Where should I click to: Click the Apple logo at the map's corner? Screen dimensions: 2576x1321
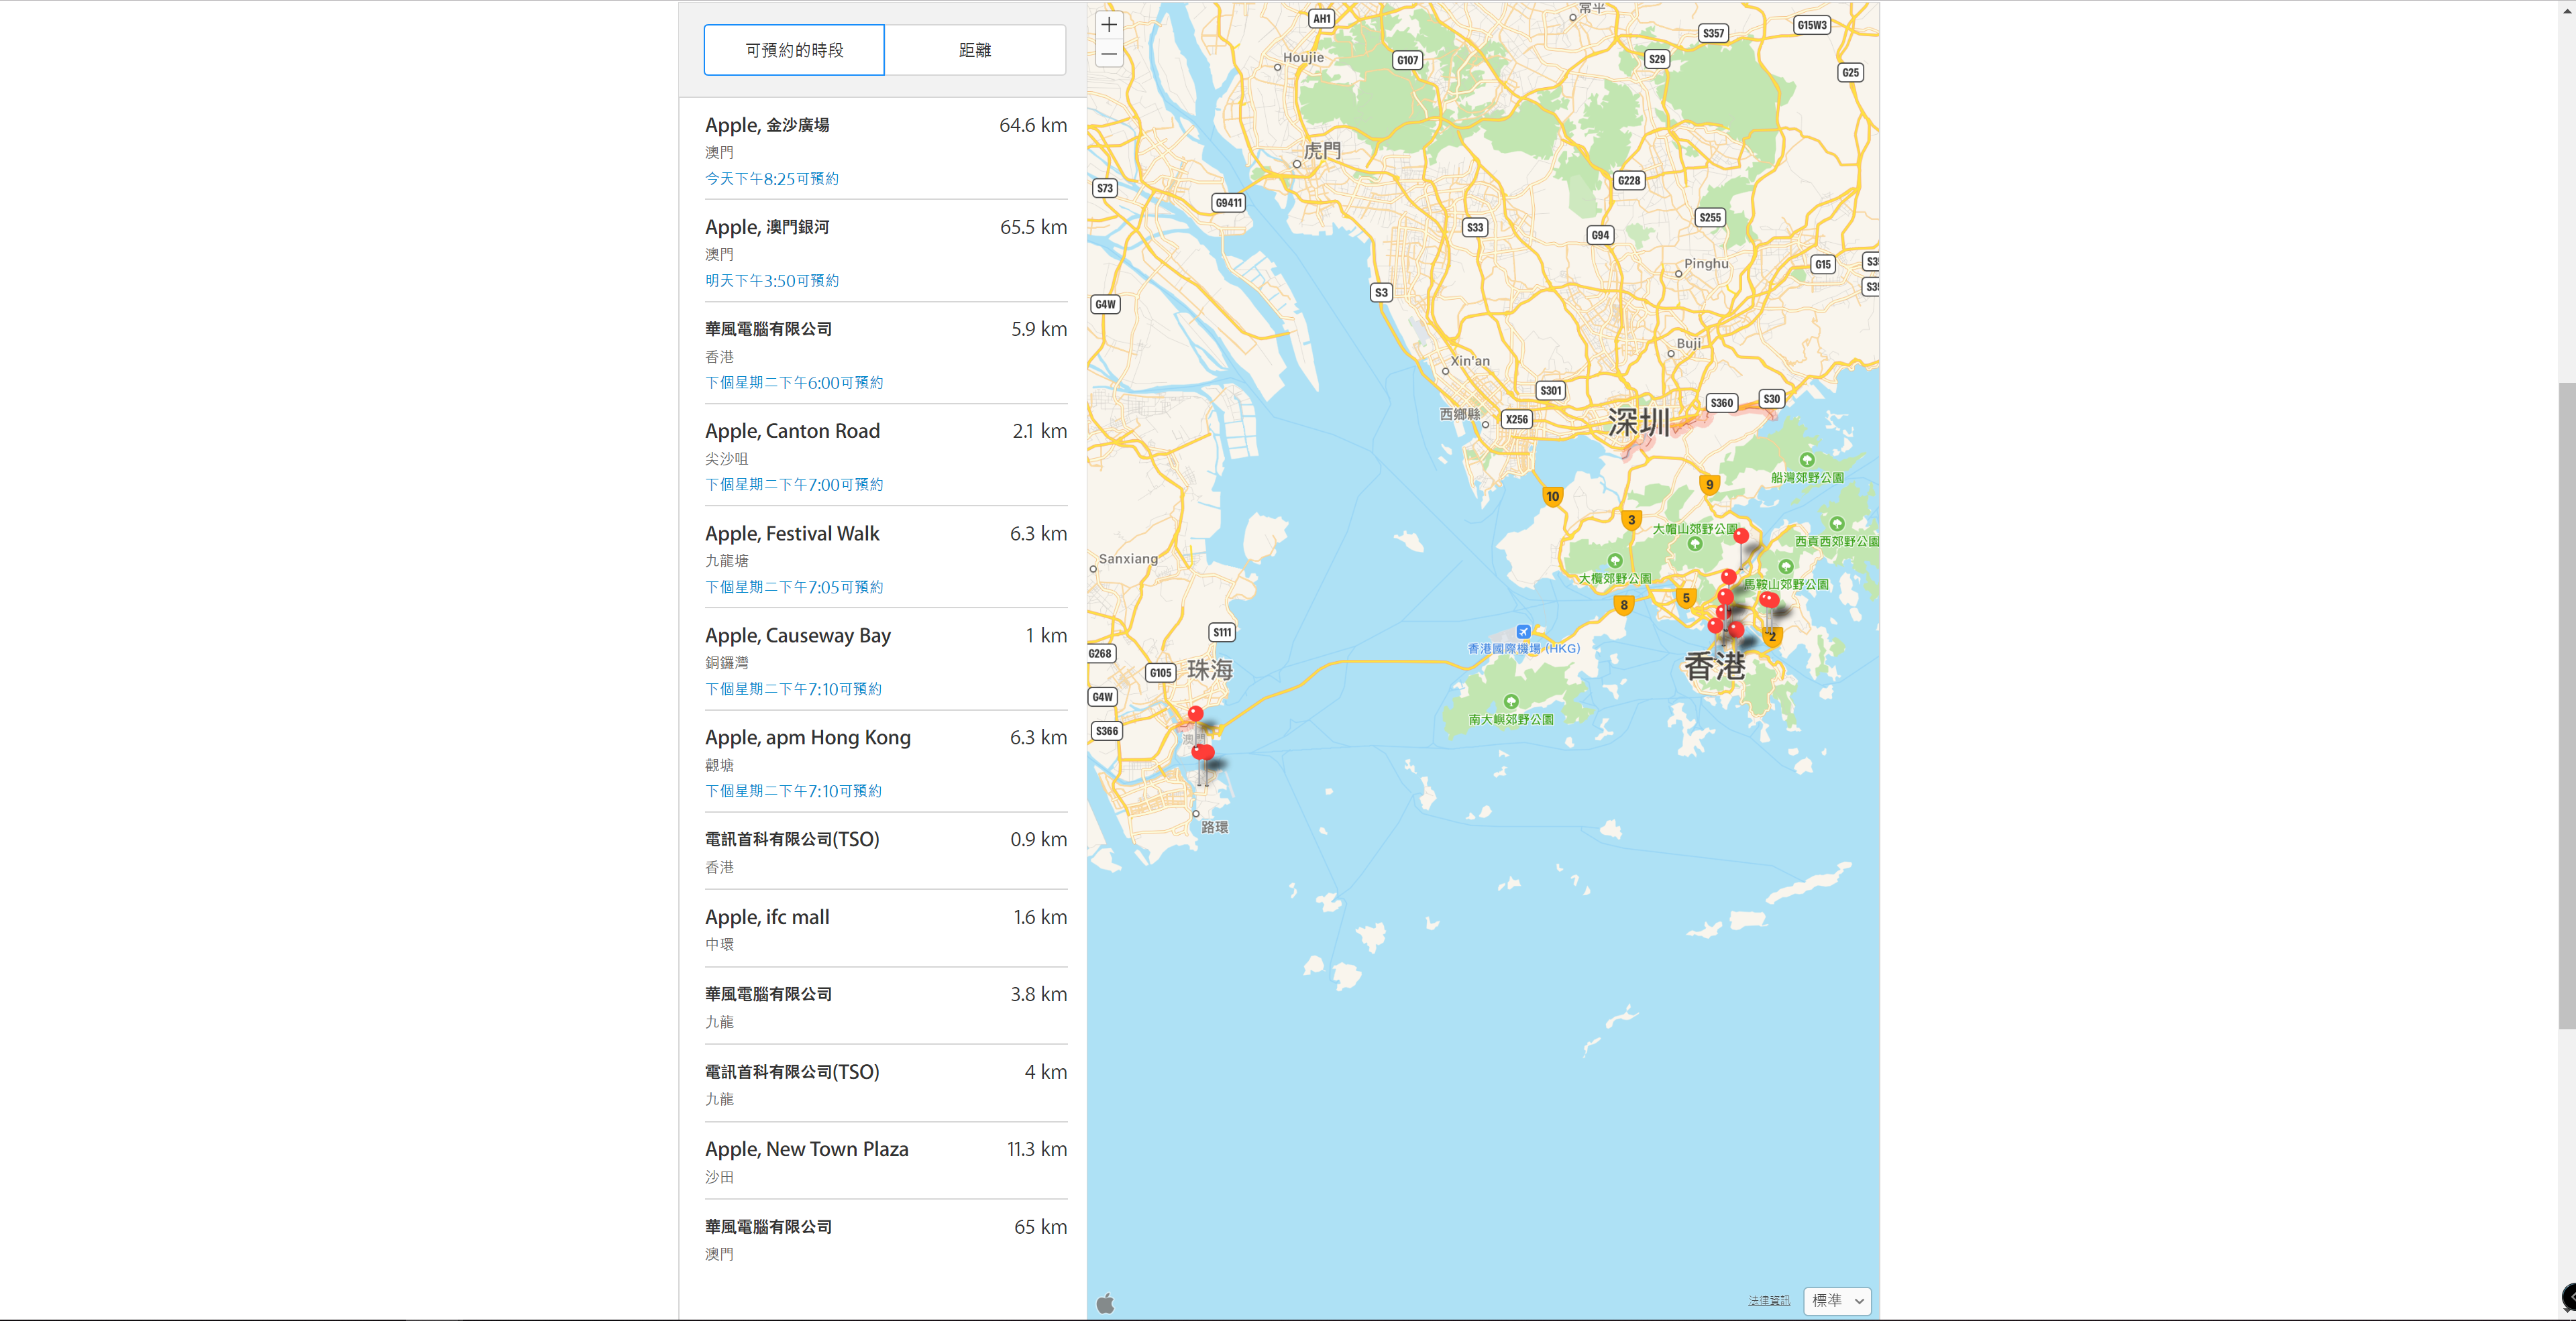(x=1106, y=1302)
